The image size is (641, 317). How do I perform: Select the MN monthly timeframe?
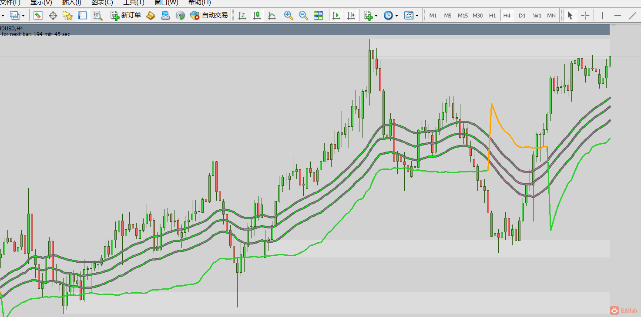tap(551, 16)
